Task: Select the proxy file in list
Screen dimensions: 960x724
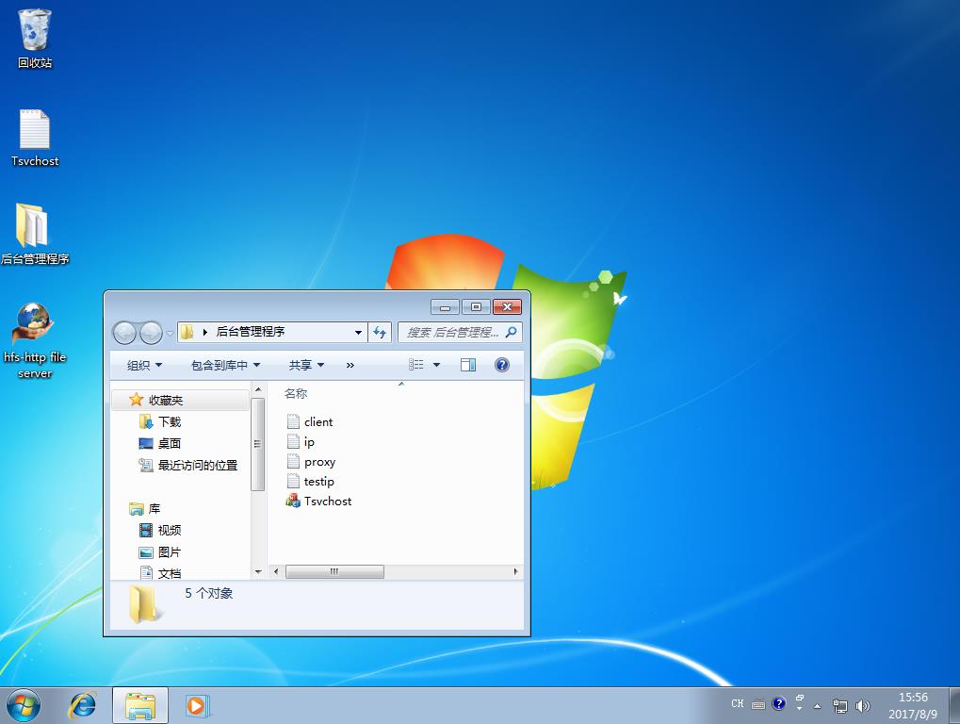Action: pos(319,462)
